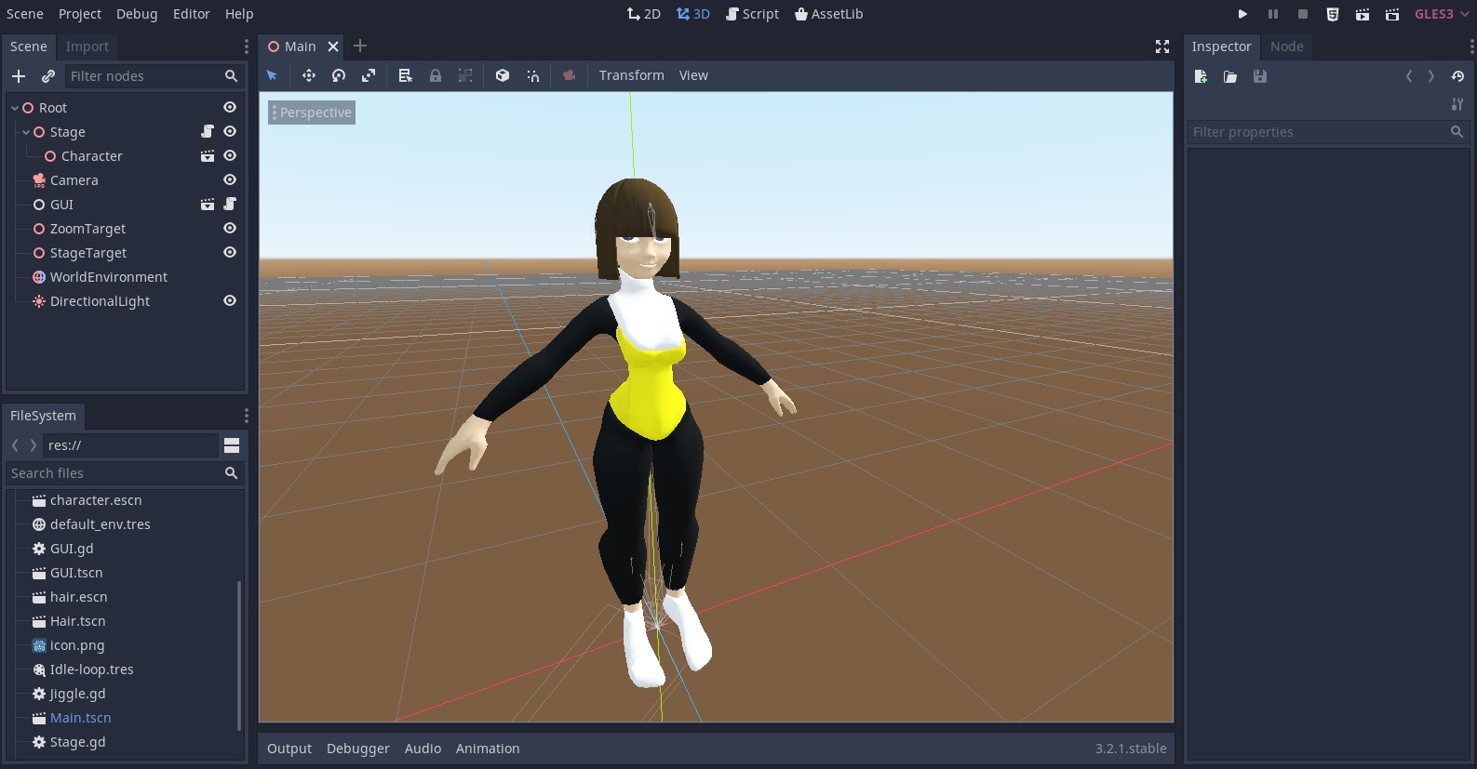Open the Debug menu
This screenshot has width=1477, height=769.
pos(137,14)
